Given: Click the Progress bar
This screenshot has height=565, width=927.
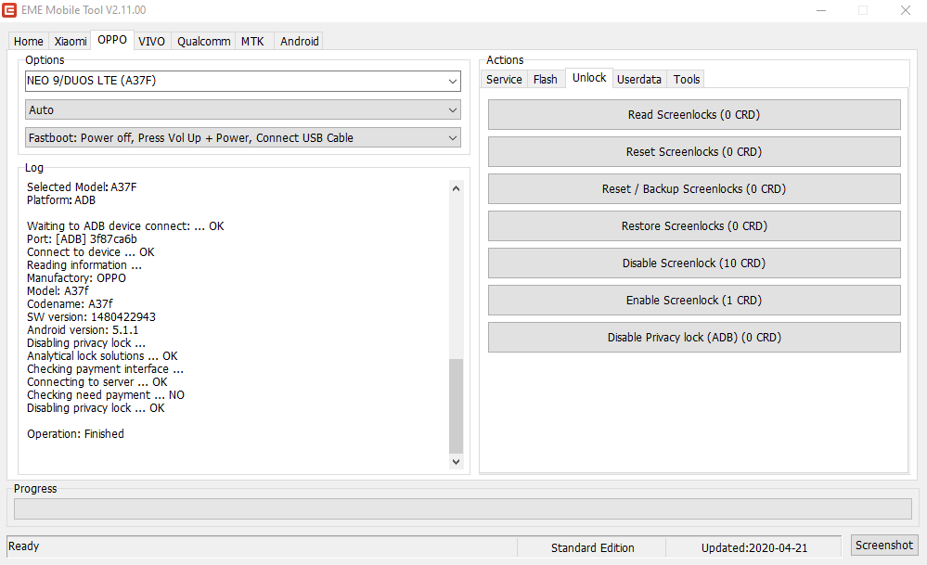Looking at the screenshot, I should (463, 508).
